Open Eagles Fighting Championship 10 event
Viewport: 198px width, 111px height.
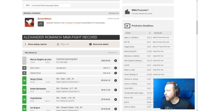point(68,92)
